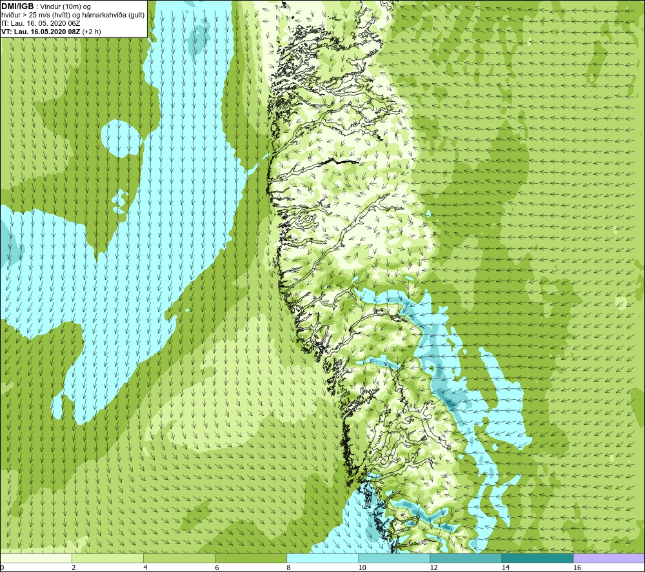The height and width of the screenshot is (572, 645).
Task: Click the dark teal 14–16 m/s scale segment
Action: tap(537, 558)
